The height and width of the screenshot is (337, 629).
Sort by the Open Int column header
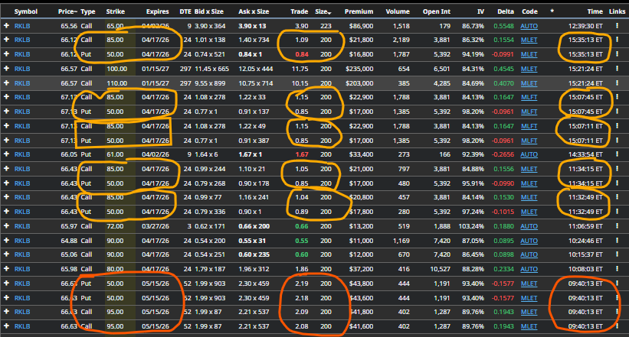(x=437, y=11)
